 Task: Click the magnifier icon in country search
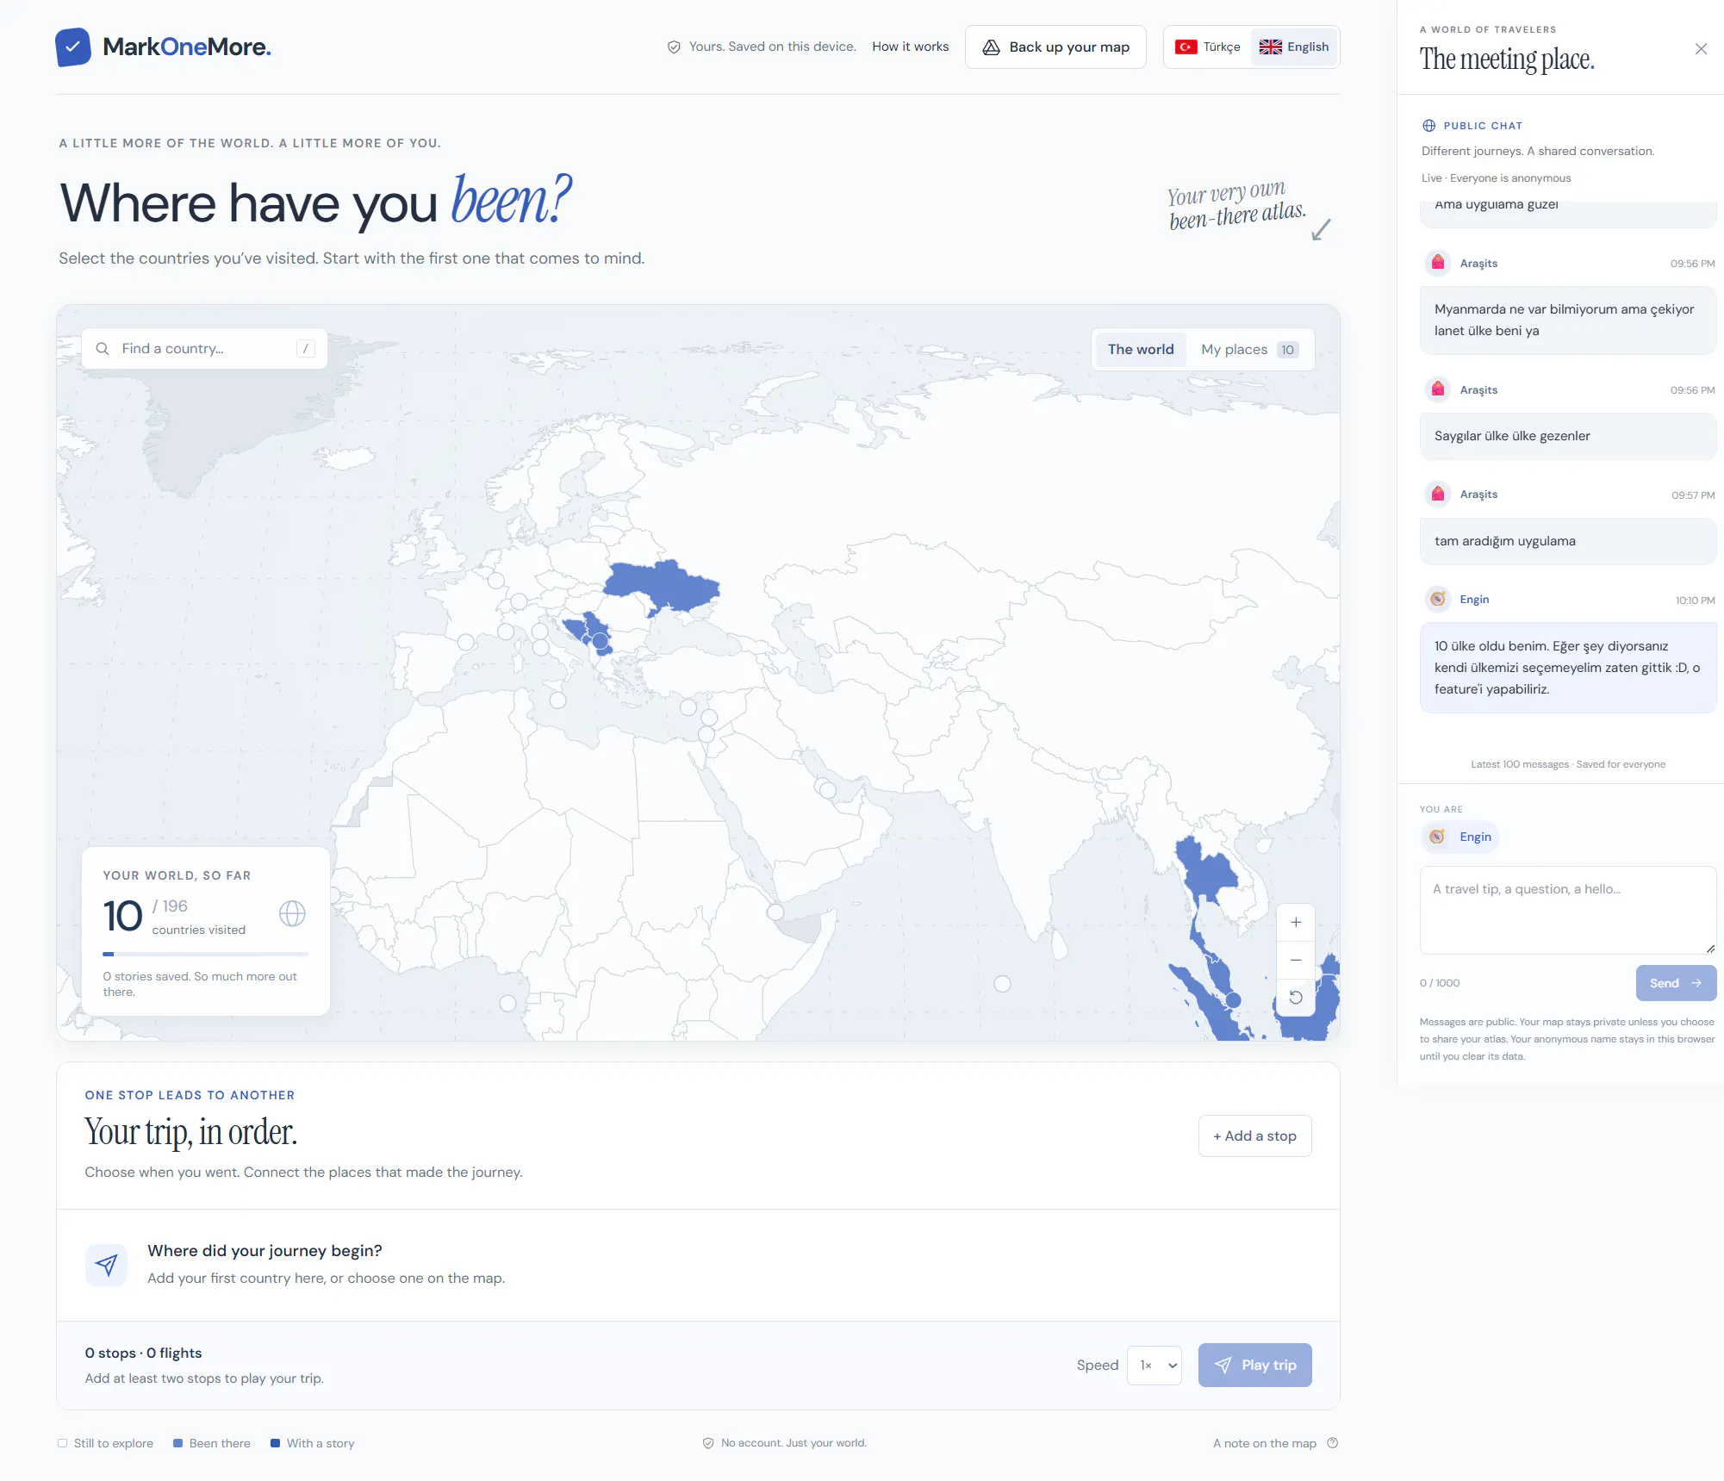(x=103, y=349)
